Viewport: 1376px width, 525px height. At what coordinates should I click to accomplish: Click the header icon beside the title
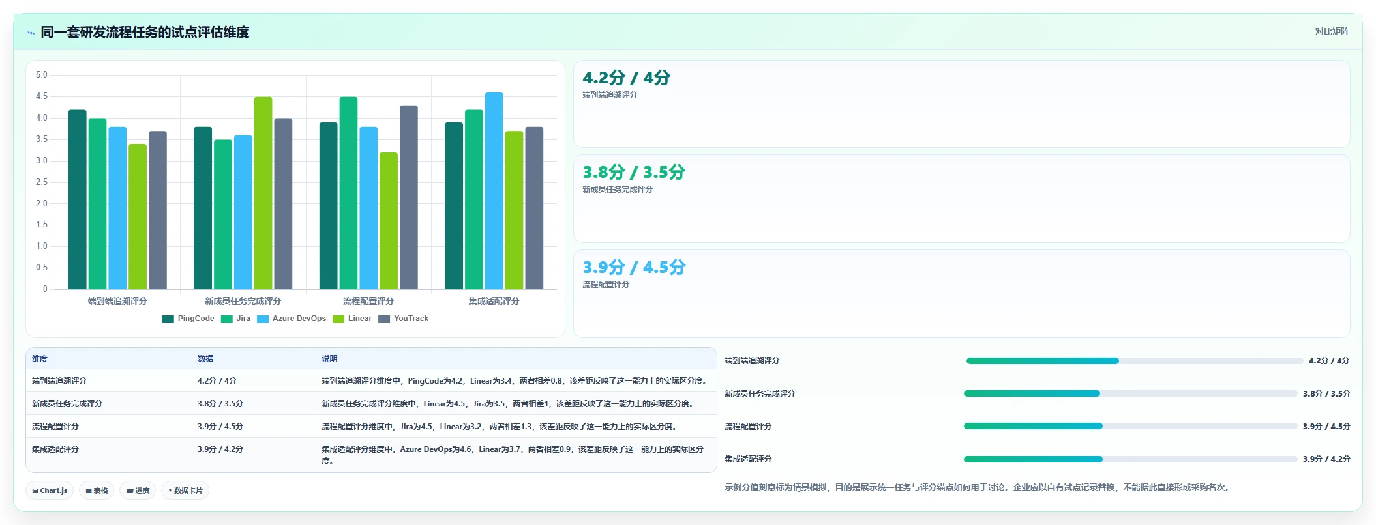[x=31, y=33]
